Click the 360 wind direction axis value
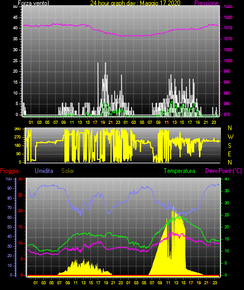The image size is (244, 290). 17,129
